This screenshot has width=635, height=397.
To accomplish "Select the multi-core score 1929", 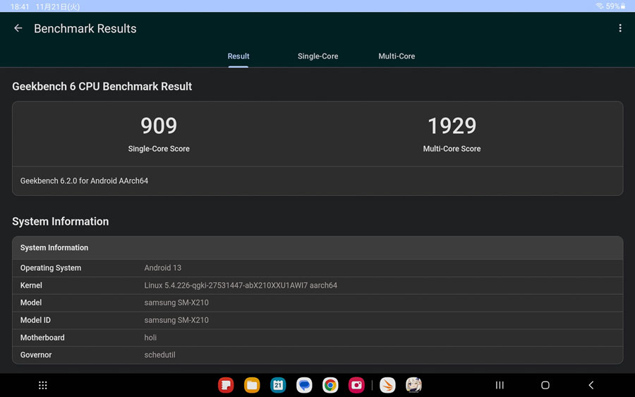I will [452, 126].
